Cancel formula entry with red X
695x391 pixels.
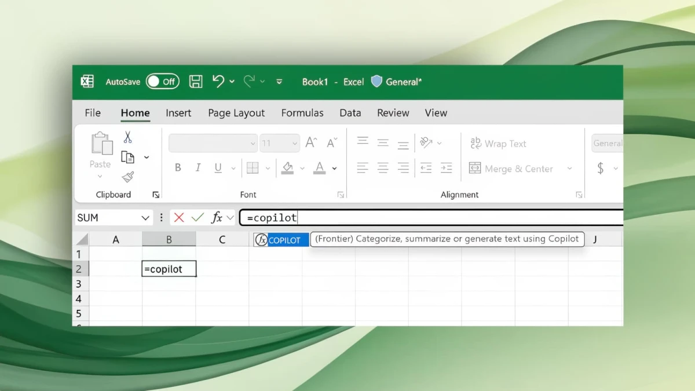[x=179, y=218]
